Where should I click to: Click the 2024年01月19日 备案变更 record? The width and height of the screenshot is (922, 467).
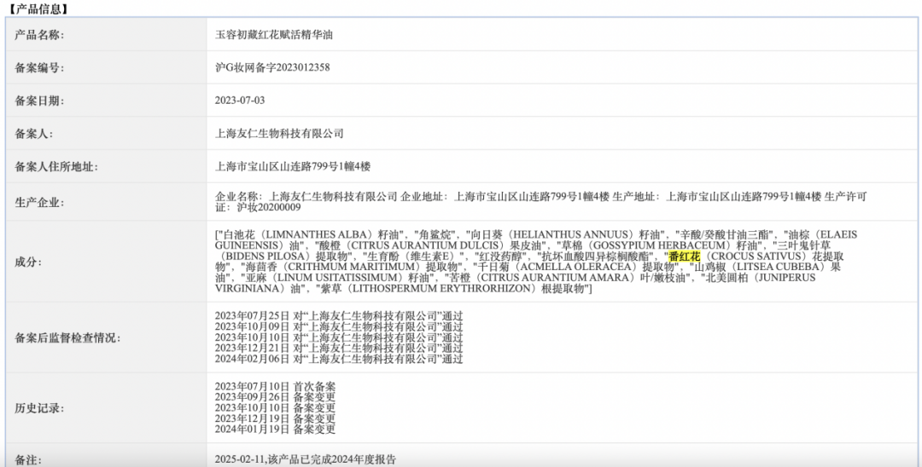click(275, 430)
